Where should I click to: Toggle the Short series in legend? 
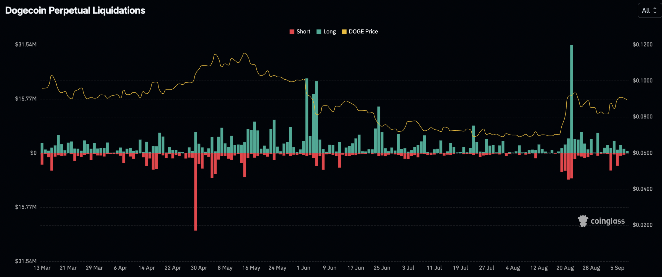point(300,32)
